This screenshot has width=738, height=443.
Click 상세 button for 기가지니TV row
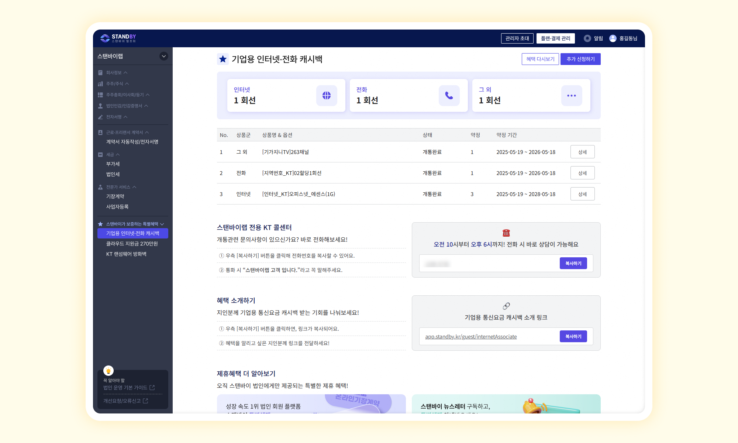[x=582, y=152]
